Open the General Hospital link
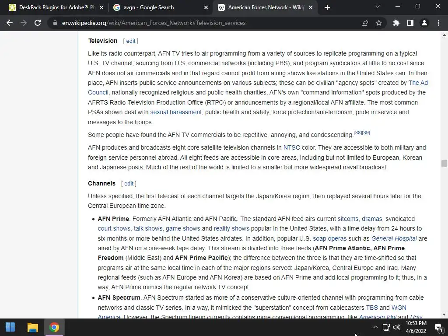448x336 pixels. click(394, 238)
